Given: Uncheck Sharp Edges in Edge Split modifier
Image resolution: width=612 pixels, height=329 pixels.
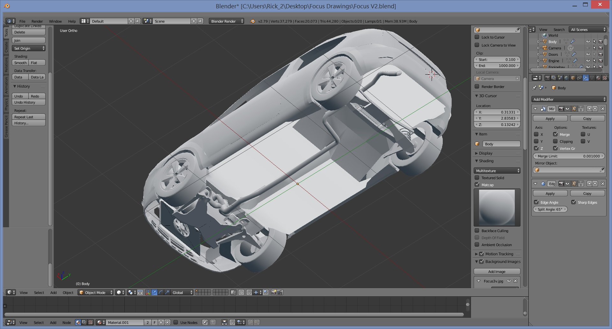Looking at the screenshot, I should tap(573, 202).
